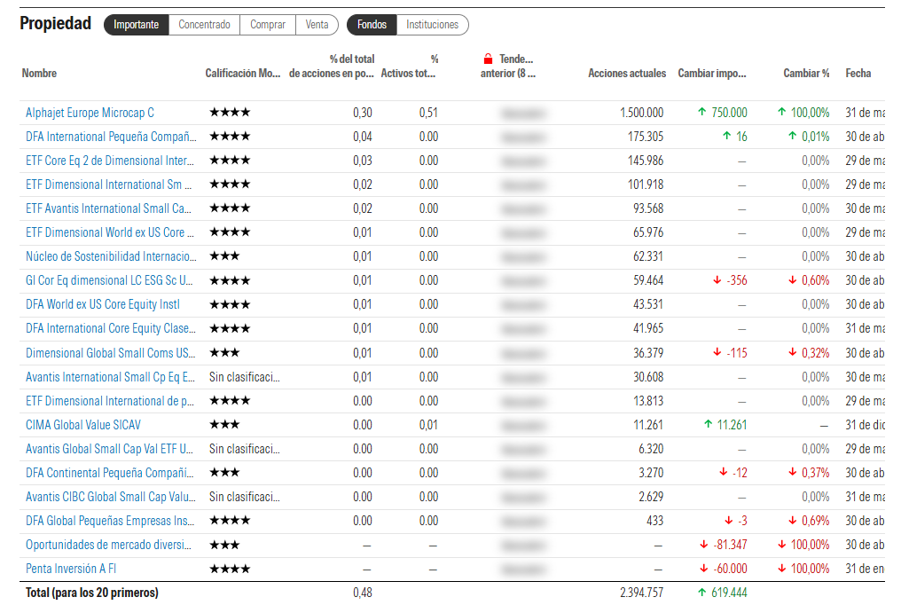
Task: Click the green up arrow beside 750.000
Action: click(701, 112)
